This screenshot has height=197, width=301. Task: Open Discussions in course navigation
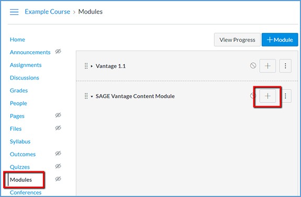click(x=25, y=78)
